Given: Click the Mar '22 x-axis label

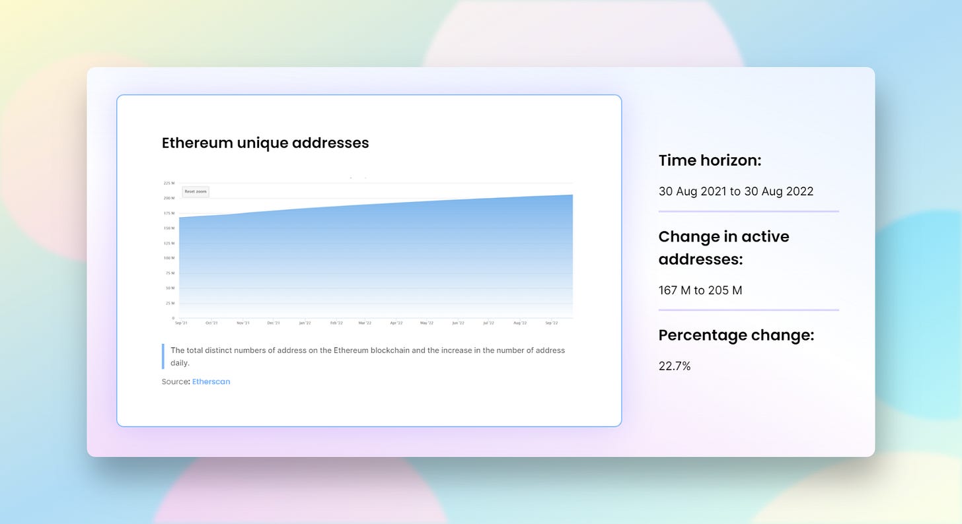Looking at the screenshot, I should click(365, 323).
